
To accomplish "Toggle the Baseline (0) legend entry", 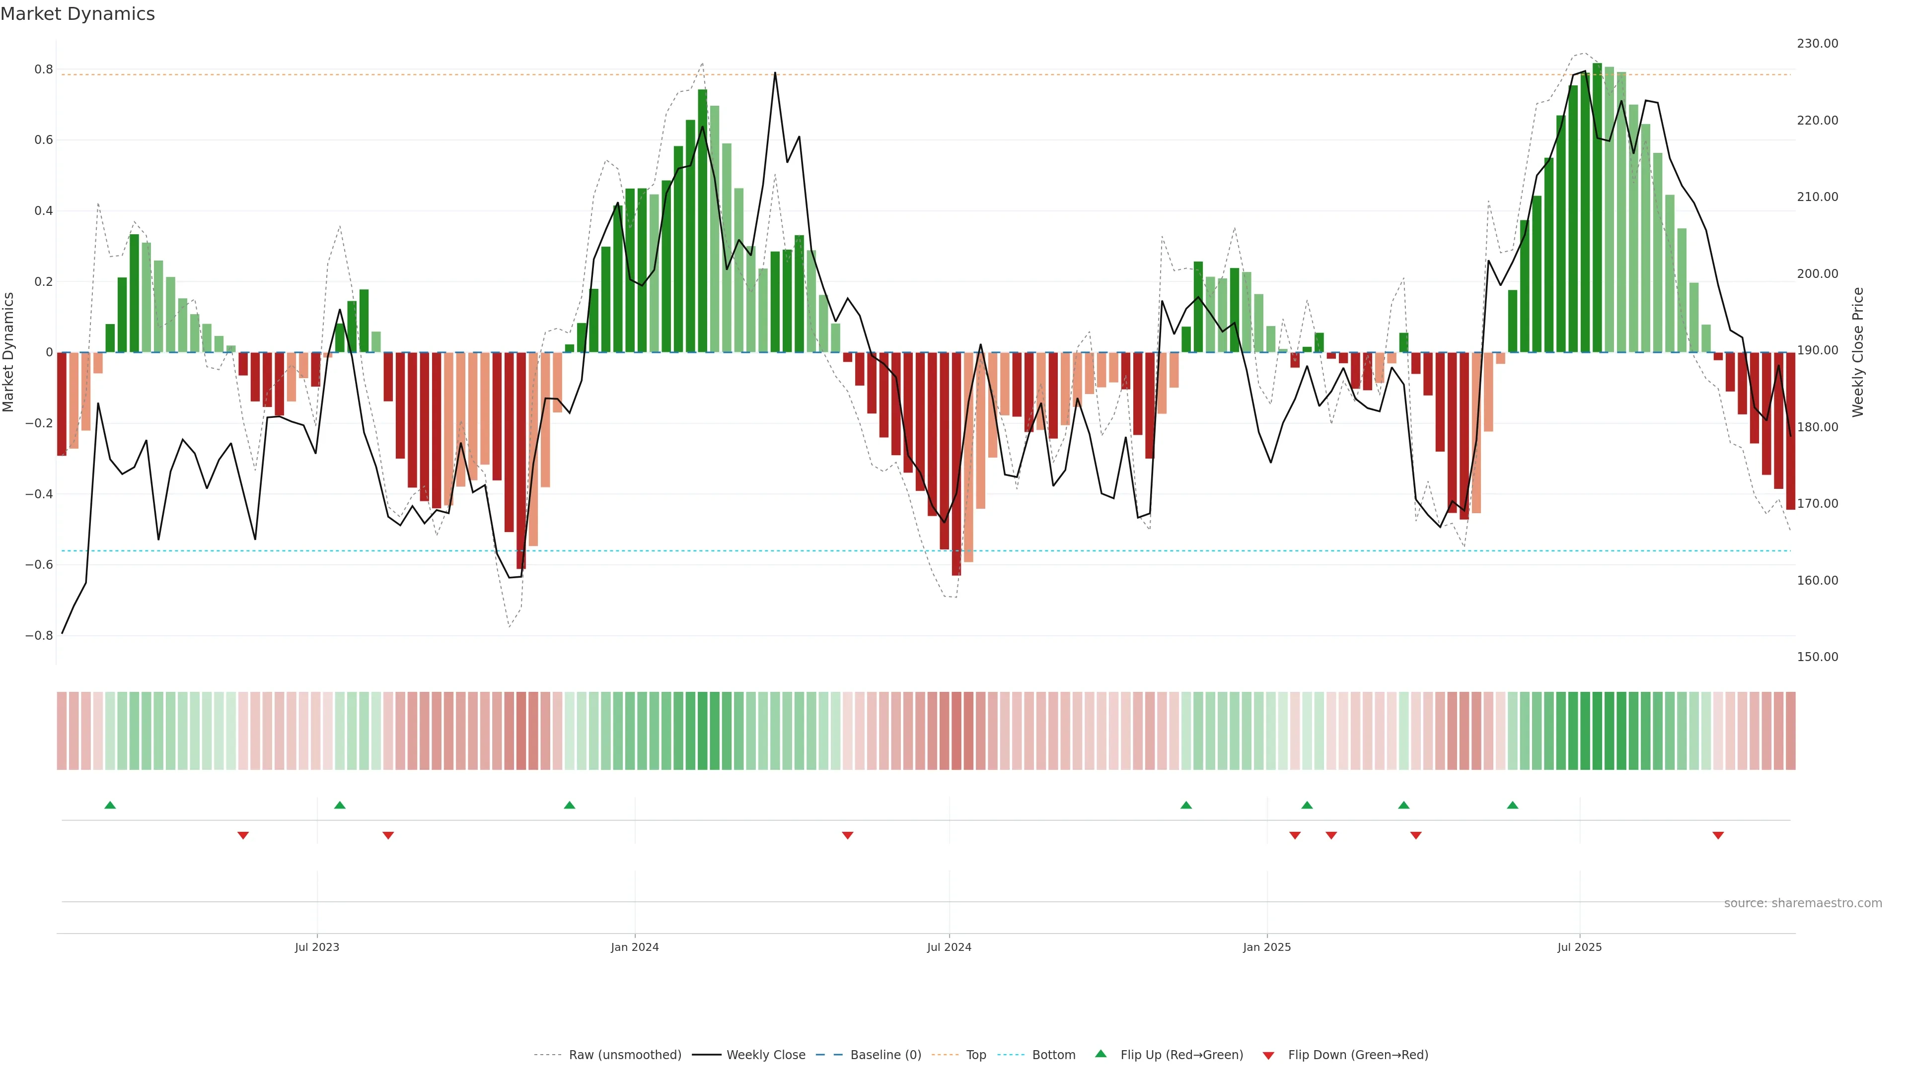I will click(x=885, y=1055).
